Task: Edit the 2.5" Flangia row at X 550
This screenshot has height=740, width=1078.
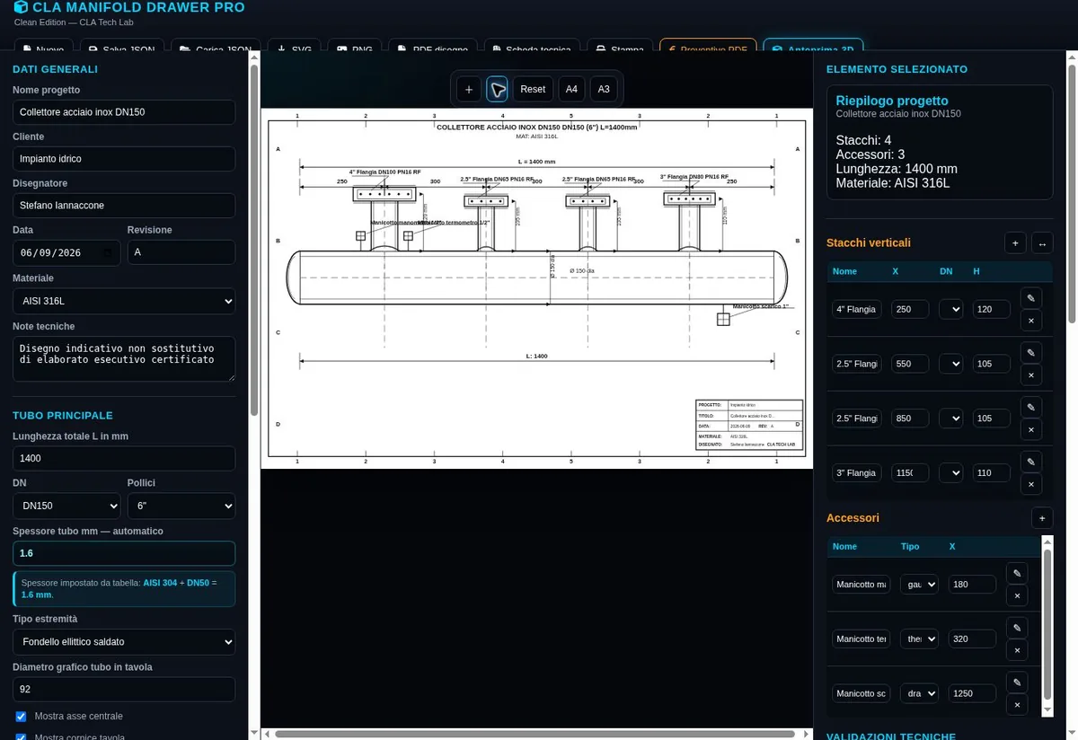Action: [1031, 353]
